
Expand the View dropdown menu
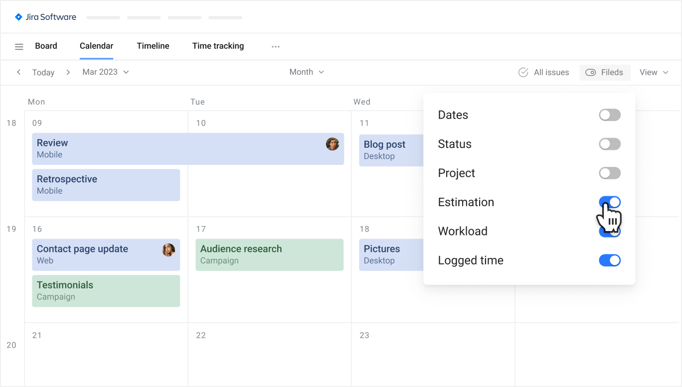click(x=654, y=72)
